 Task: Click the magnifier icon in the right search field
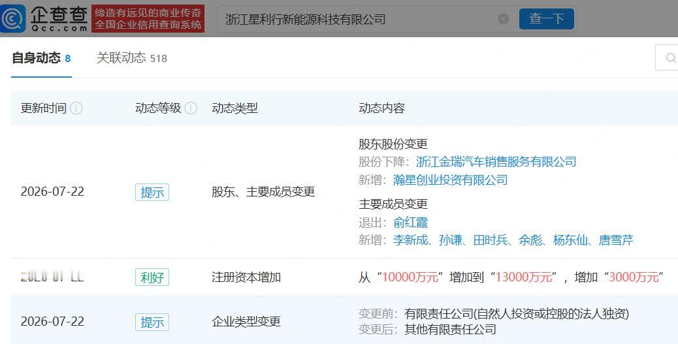click(x=671, y=57)
